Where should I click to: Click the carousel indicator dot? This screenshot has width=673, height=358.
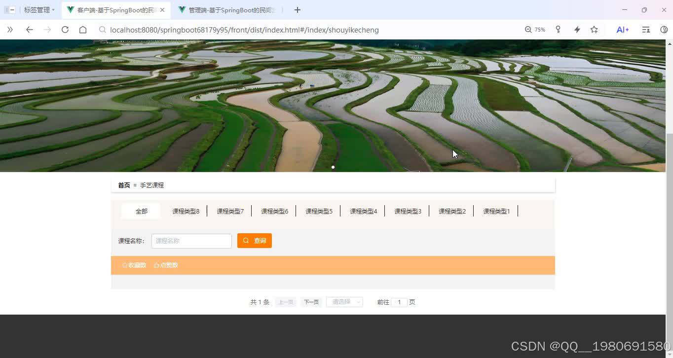tap(333, 167)
